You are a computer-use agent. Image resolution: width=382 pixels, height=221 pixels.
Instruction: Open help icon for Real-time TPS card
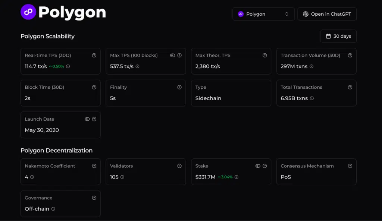pyautogui.click(x=94, y=56)
